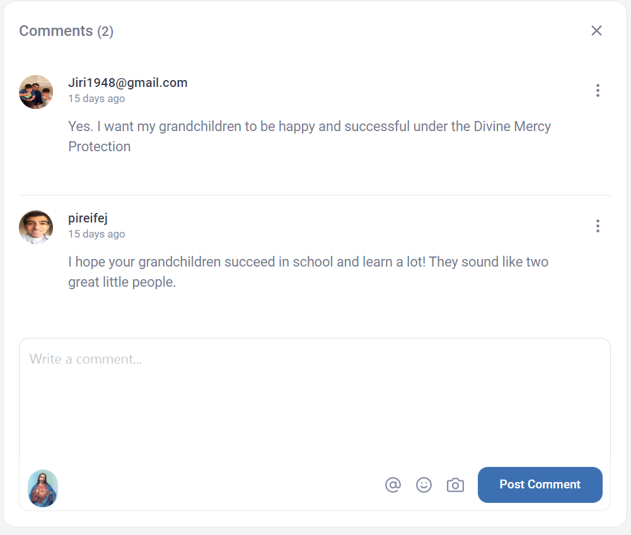View Jiri1948@gmail.com's profile picture
Screen dimensions: 631x535
[x=36, y=92]
